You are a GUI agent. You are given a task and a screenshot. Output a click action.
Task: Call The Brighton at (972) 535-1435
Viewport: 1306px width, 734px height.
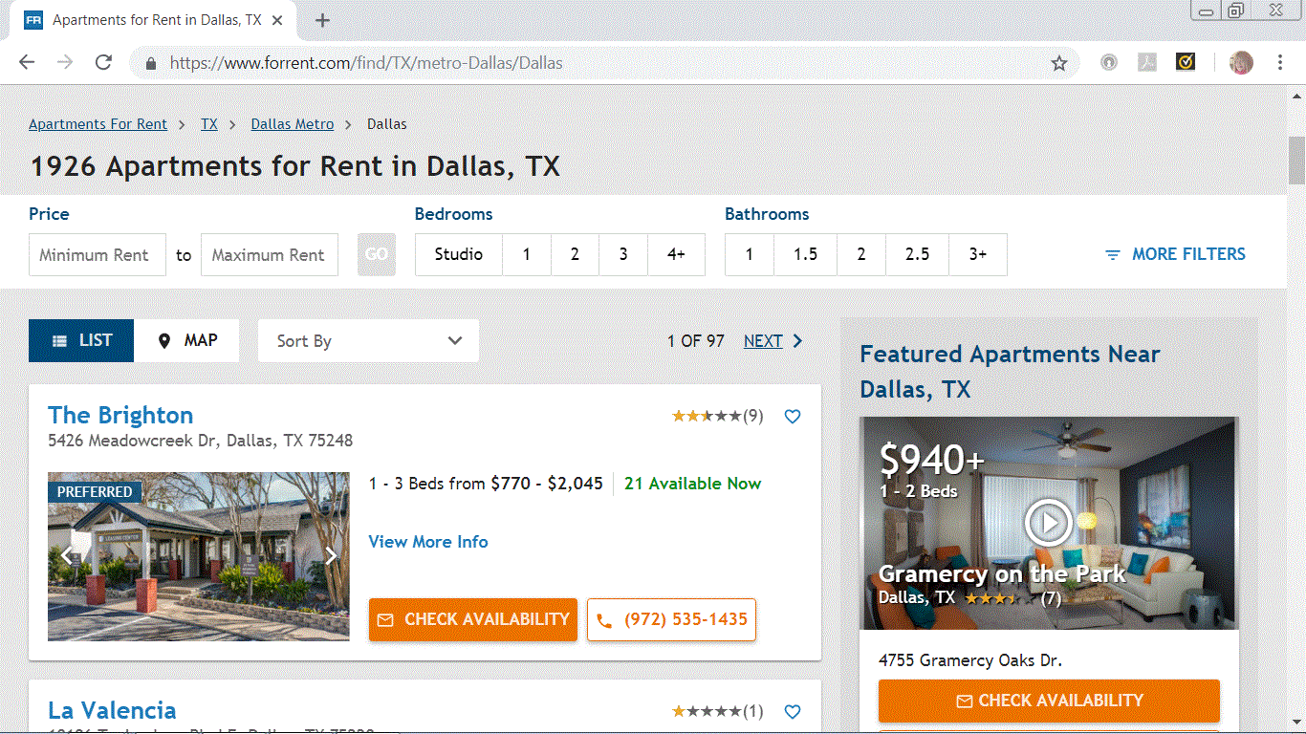[x=672, y=619]
